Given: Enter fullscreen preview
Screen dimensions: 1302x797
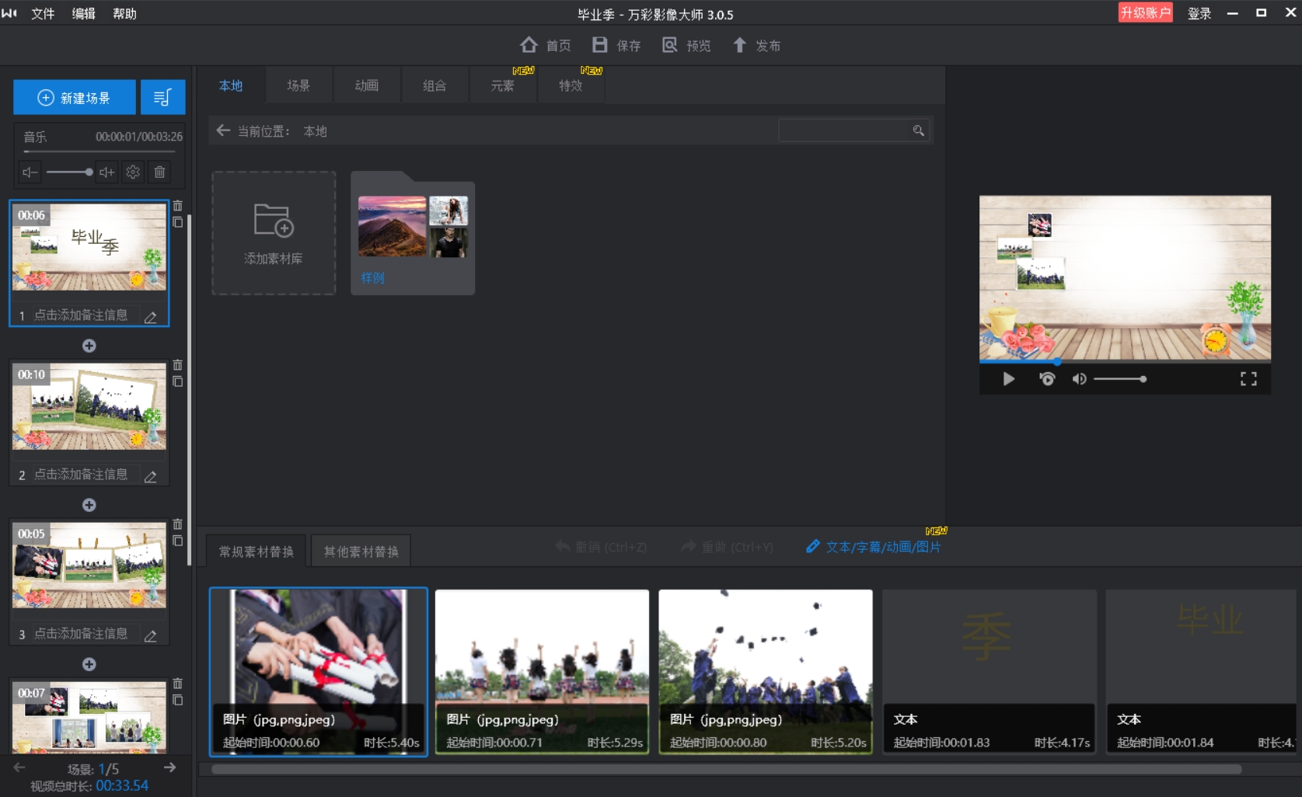Looking at the screenshot, I should pyautogui.click(x=1248, y=379).
